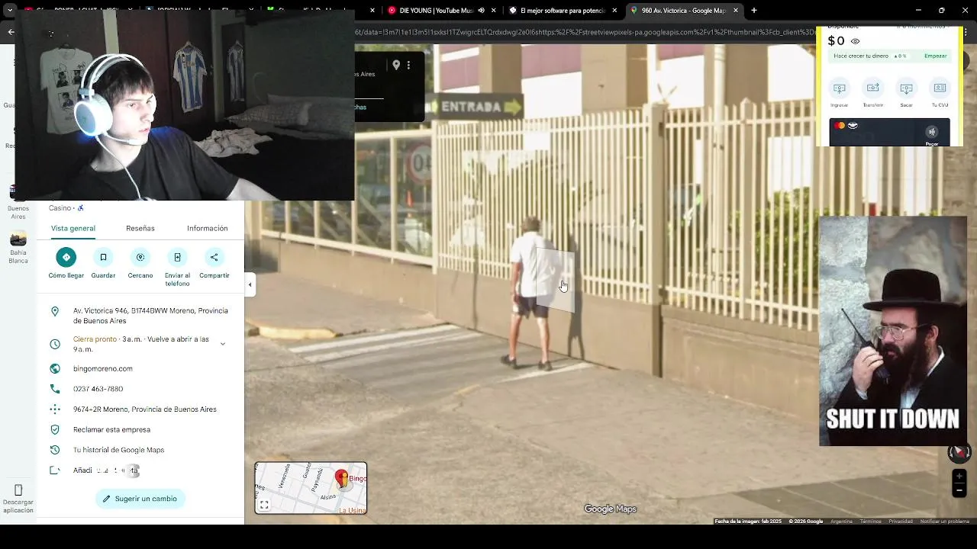Click Términos footer link
The width and height of the screenshot is (977, 549).
pyautogui.click(x=870, y=522)
